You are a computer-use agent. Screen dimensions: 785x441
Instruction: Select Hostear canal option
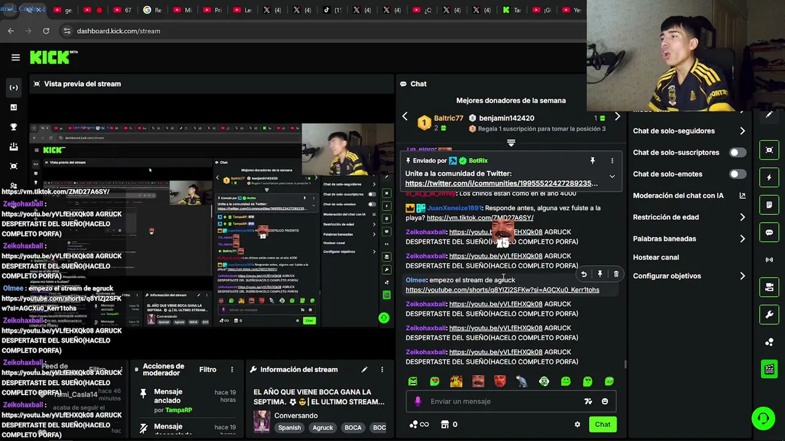tap(656, 257)
